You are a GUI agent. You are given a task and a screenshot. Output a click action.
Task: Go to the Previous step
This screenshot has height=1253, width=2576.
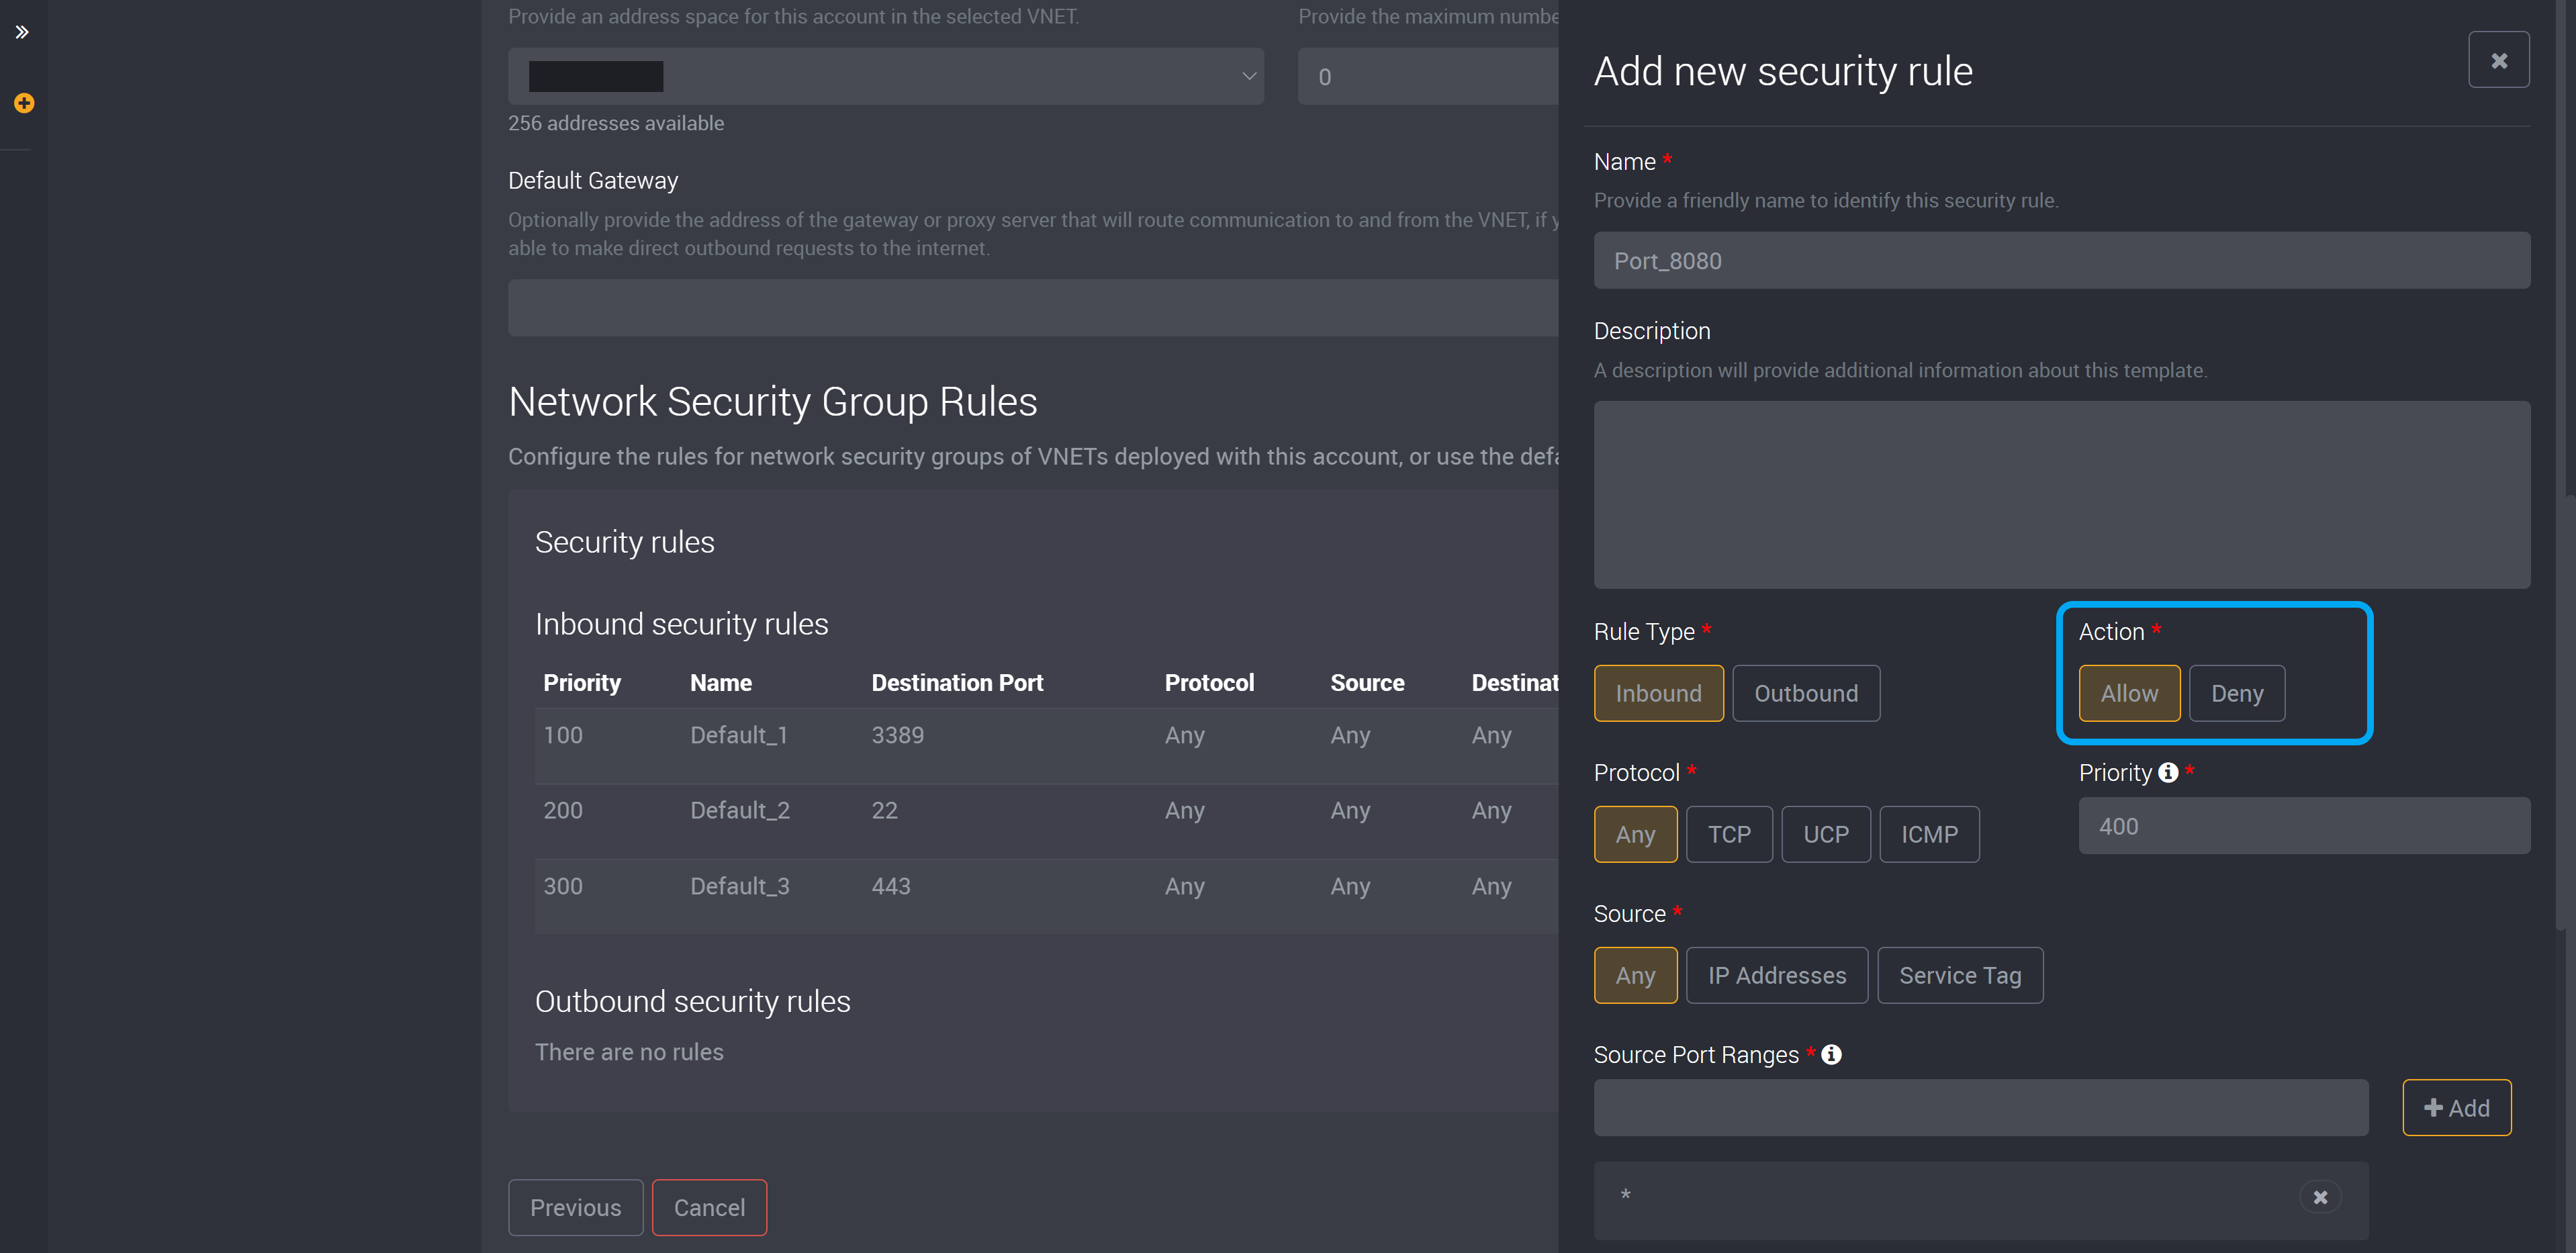[575, 1207]
